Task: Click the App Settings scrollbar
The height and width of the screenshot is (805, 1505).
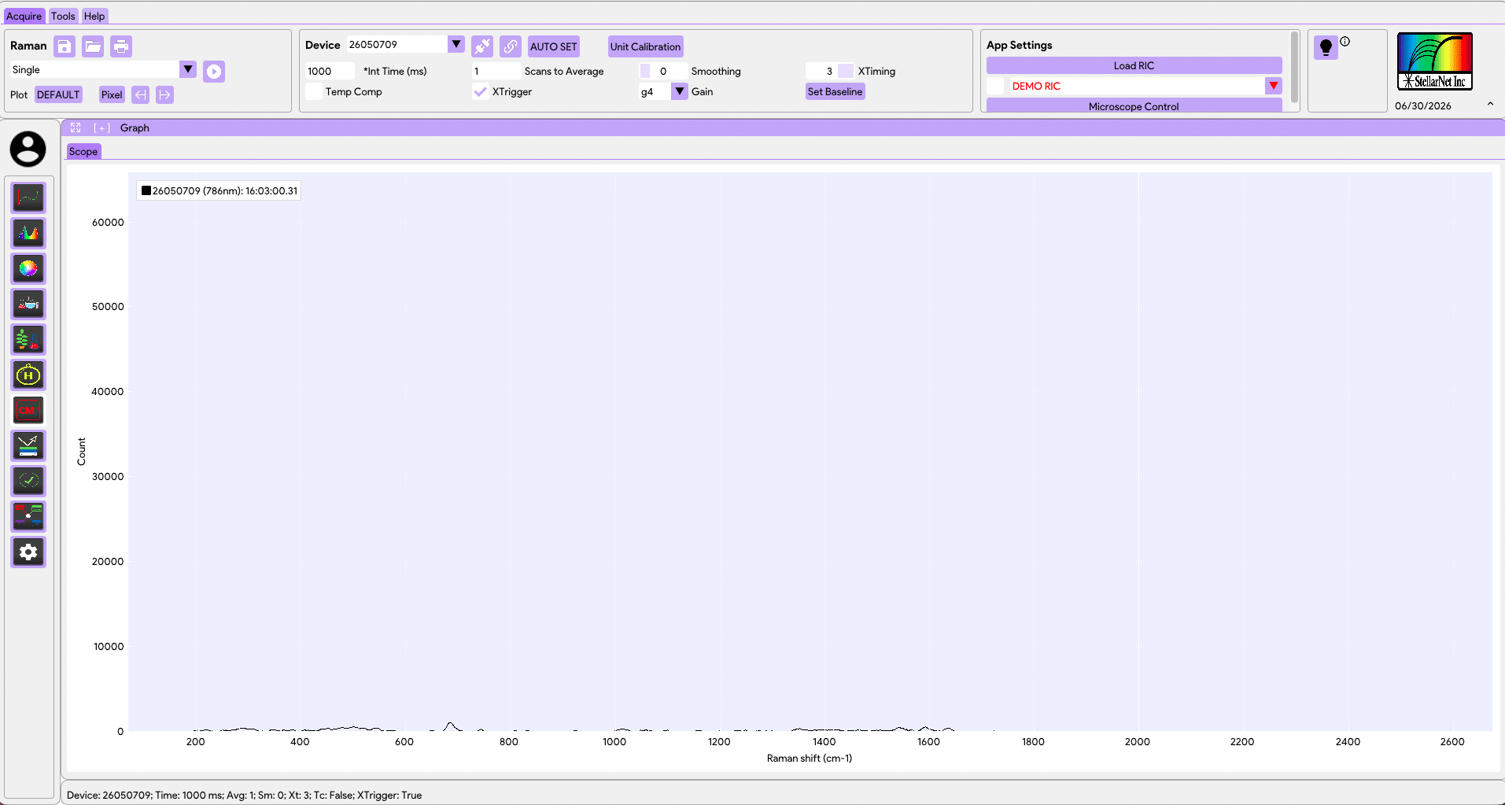Action: [1294, 68]
